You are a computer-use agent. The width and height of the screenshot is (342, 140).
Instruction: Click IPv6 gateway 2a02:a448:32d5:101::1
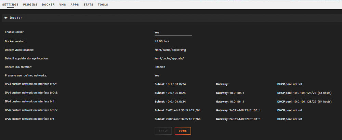click(x=245, y=119)
